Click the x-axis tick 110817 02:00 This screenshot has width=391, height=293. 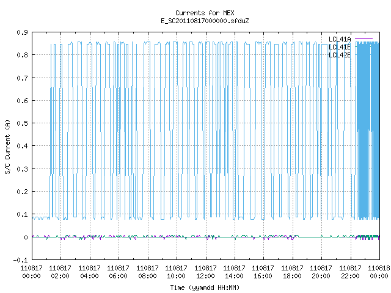[x=60, y=272]
